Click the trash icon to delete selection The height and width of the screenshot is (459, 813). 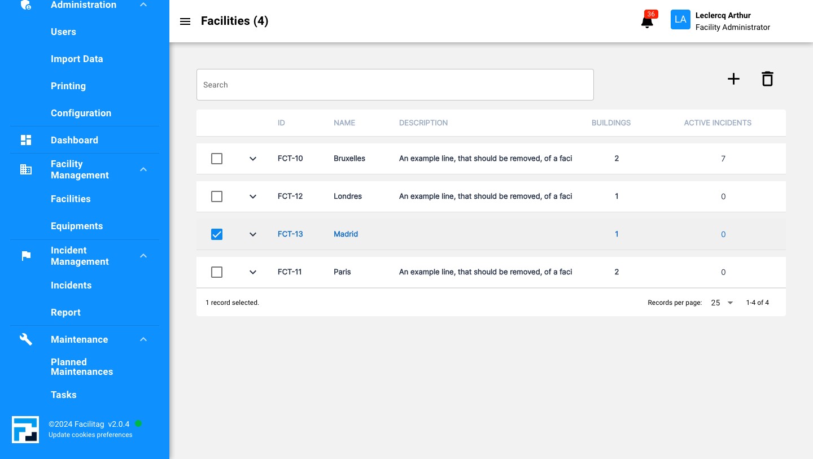tap(767, 79)
